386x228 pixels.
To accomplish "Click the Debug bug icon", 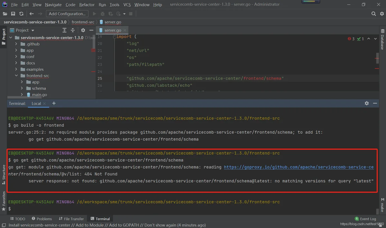I will 103,14.
